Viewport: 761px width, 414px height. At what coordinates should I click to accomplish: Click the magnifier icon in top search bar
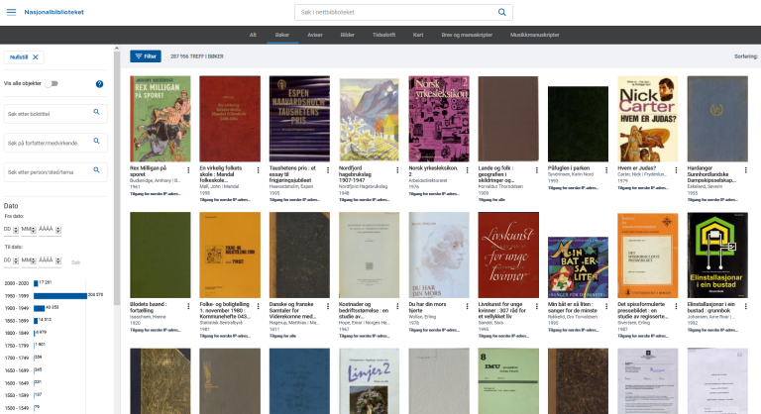click(501, 12)
